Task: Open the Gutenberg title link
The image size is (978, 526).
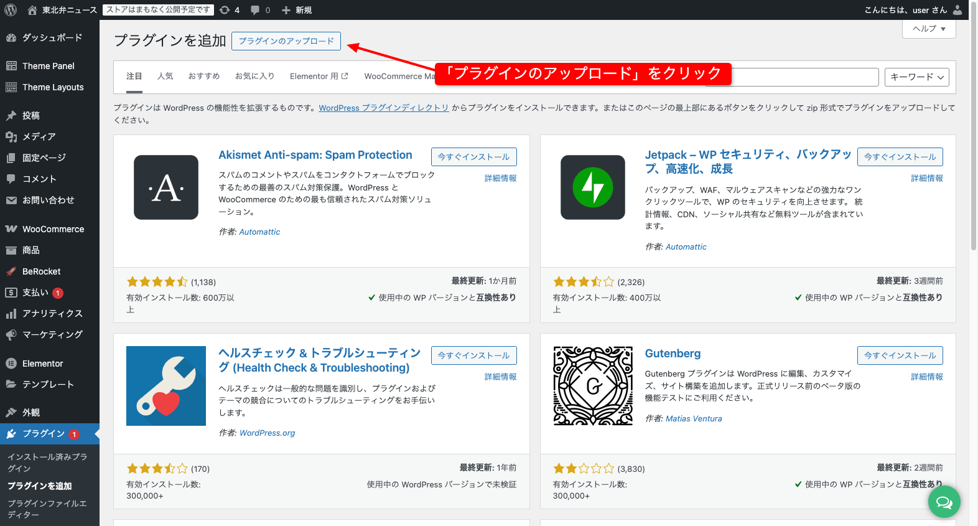Action: 673,354
